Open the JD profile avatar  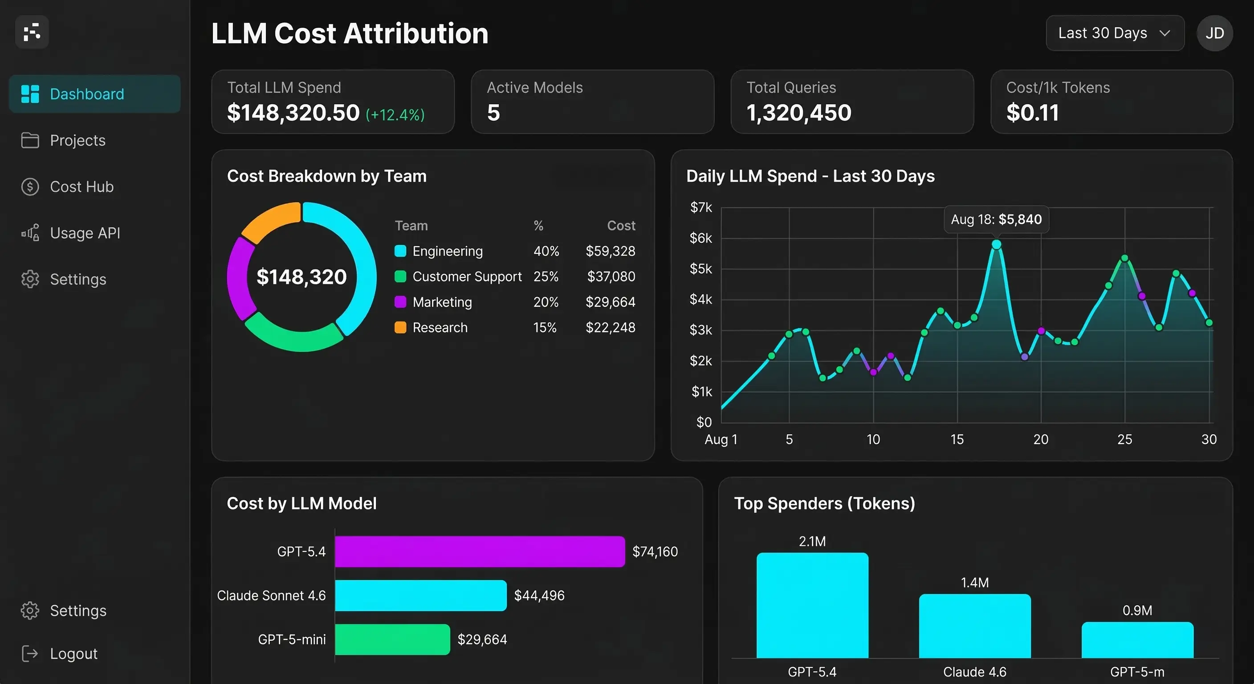[1214, 33]
